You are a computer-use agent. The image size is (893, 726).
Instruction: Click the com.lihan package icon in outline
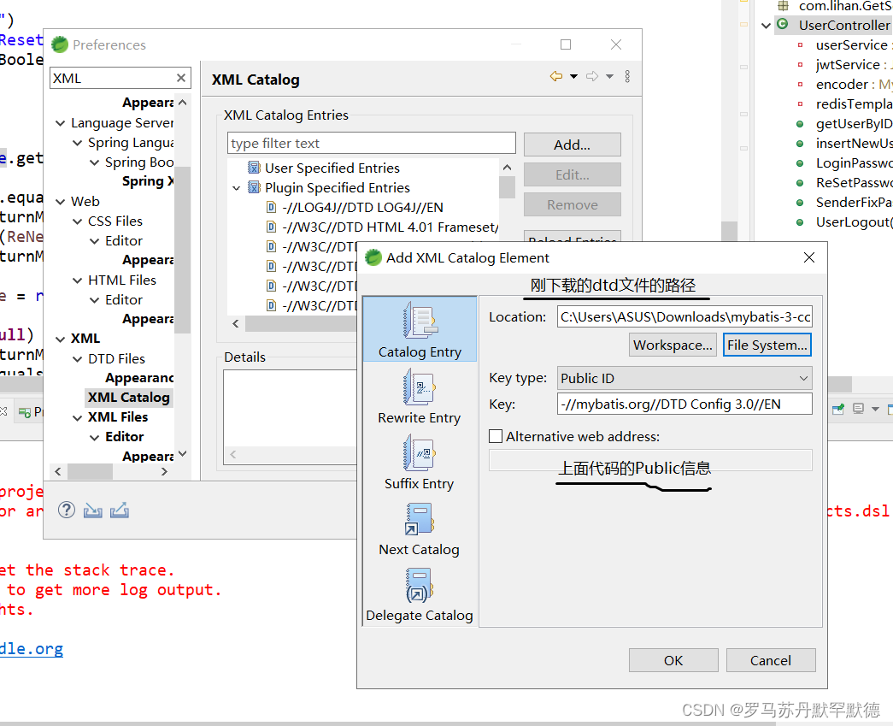[784, 6]
